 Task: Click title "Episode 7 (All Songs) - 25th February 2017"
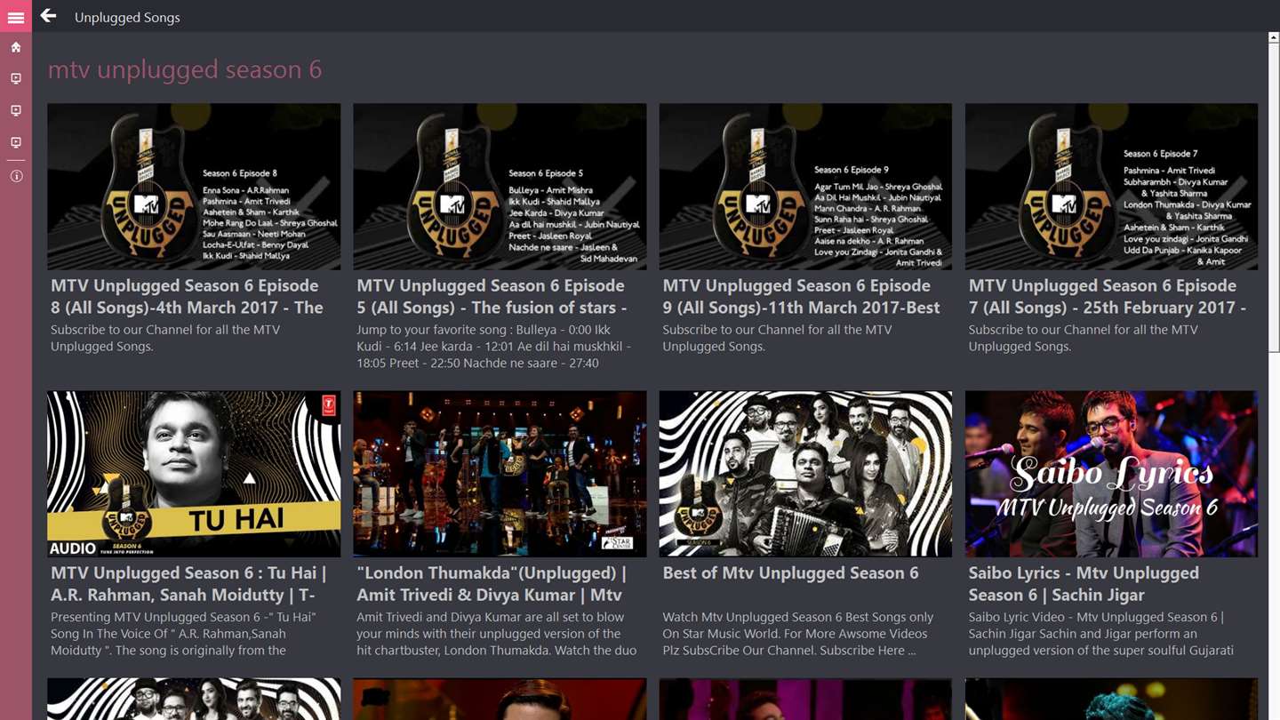(x=1107, y=297)
